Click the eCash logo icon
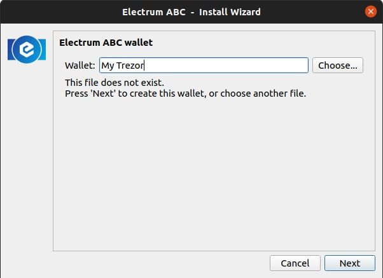383x278 pixels. (26, 49)
